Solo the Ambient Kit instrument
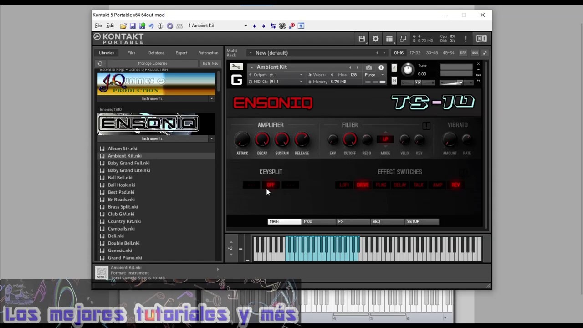 [x=394, y=68]
